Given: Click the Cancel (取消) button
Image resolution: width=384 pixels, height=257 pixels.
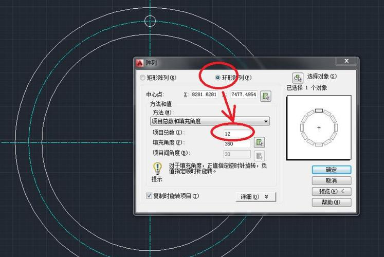Looking at the screenshot, I should click(332, 180).
